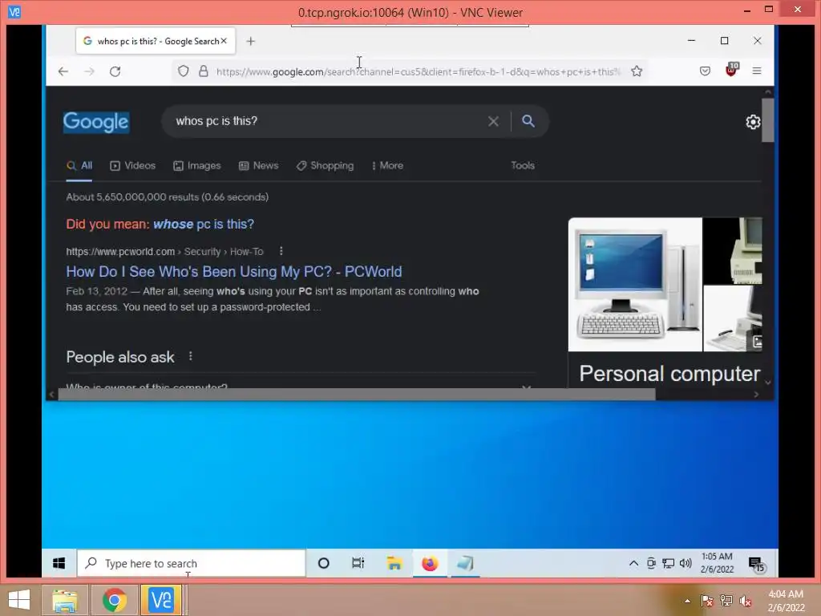Screen dimensions: 821x616
Task: Show hidden icons on host tray
Action: [x=687, y=601]
